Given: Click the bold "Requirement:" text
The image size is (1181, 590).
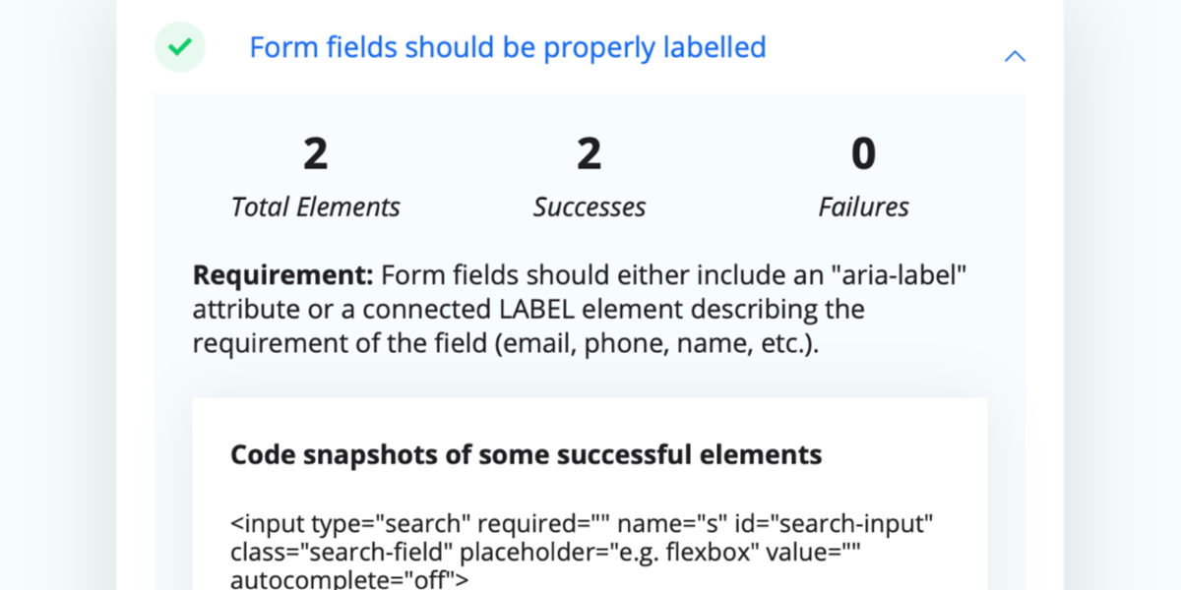Looking at the screenshot, I should pos(282,275).
